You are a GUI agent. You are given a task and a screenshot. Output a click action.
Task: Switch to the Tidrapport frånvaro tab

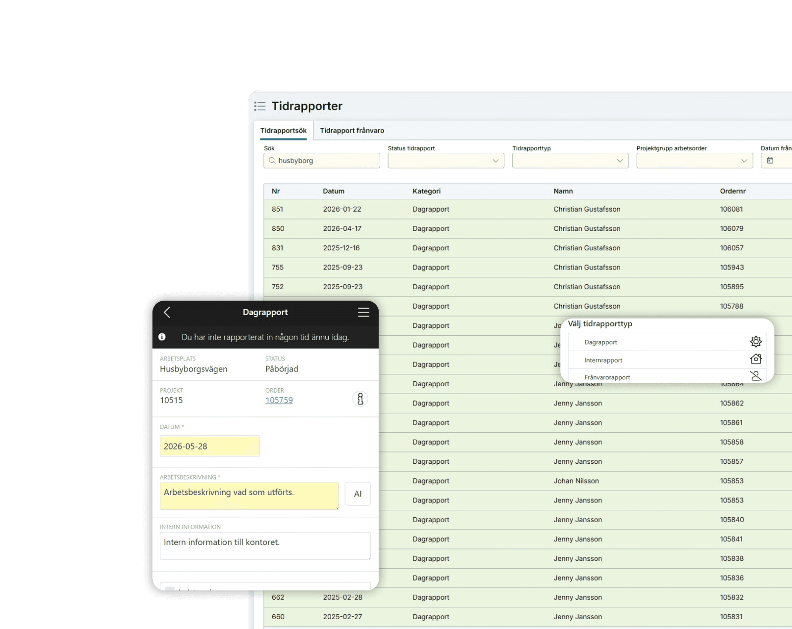(352, 131)
